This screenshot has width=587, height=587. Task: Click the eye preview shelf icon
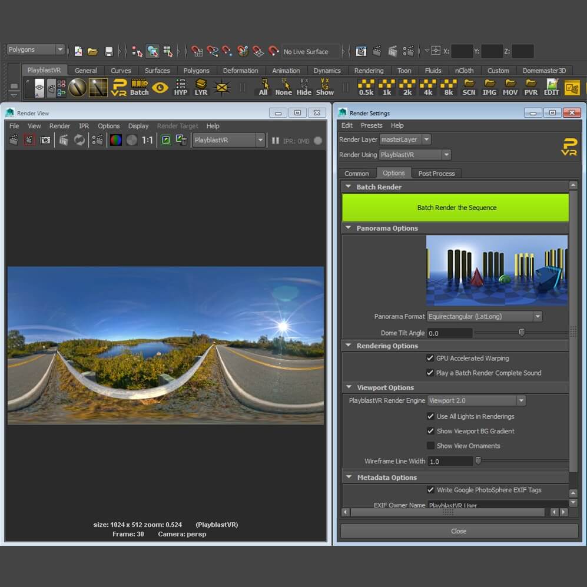160,88
